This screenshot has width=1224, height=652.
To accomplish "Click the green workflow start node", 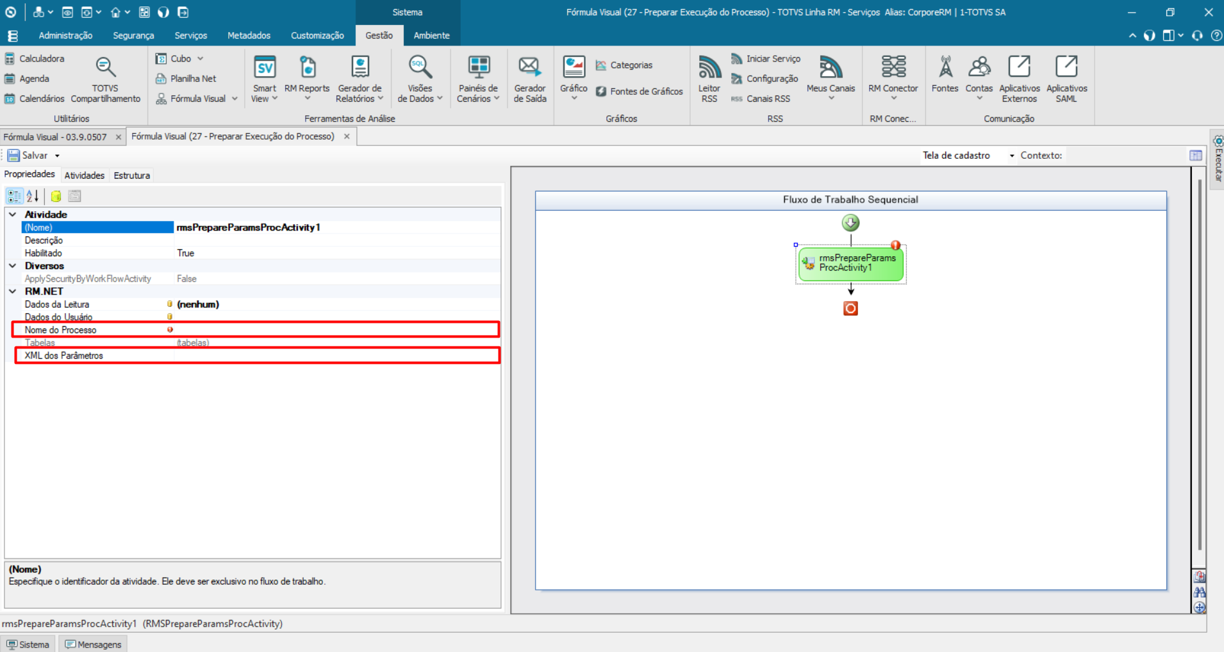I will pyautogui.click(x=850, y=223).
